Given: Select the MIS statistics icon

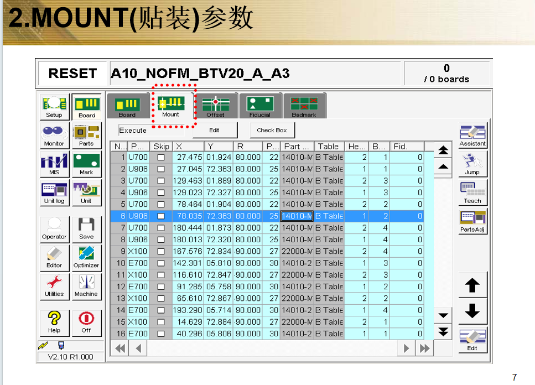Looking at the screenshot, I should [54, 164].
